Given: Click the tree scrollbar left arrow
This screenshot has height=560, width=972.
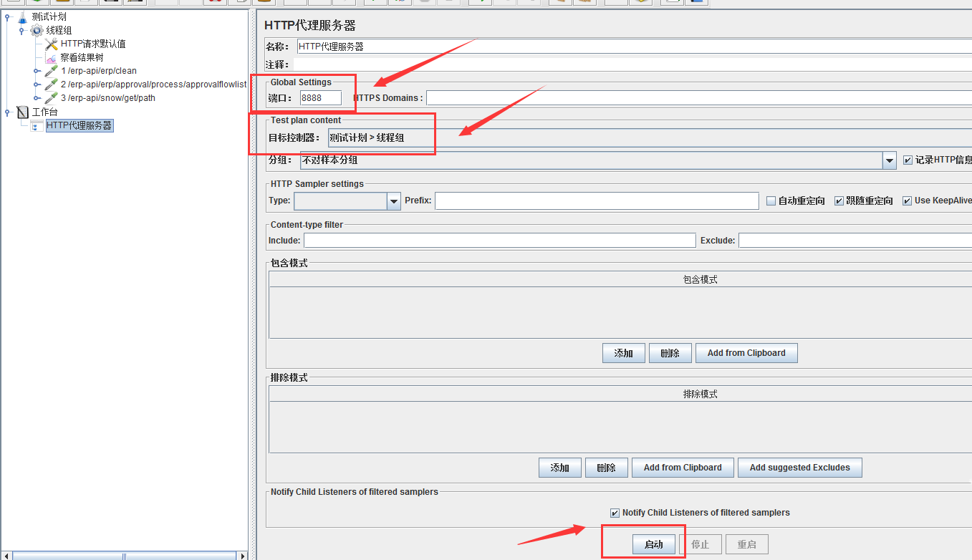Looking at the screenshot, I should [x=6, y=555].
